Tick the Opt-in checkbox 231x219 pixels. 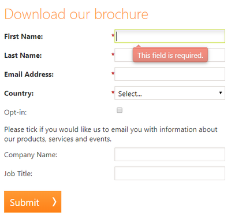pos(120,110)
